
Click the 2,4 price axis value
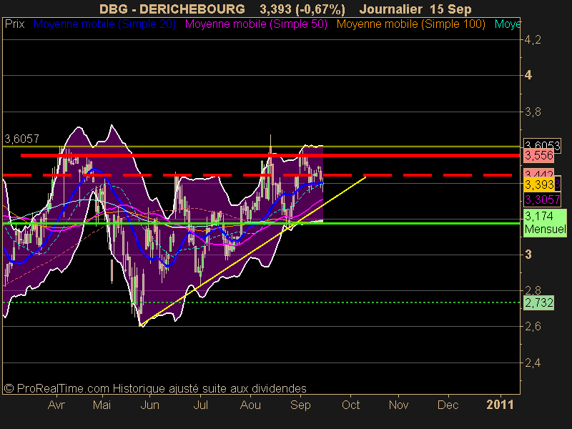tap(533, 363)
